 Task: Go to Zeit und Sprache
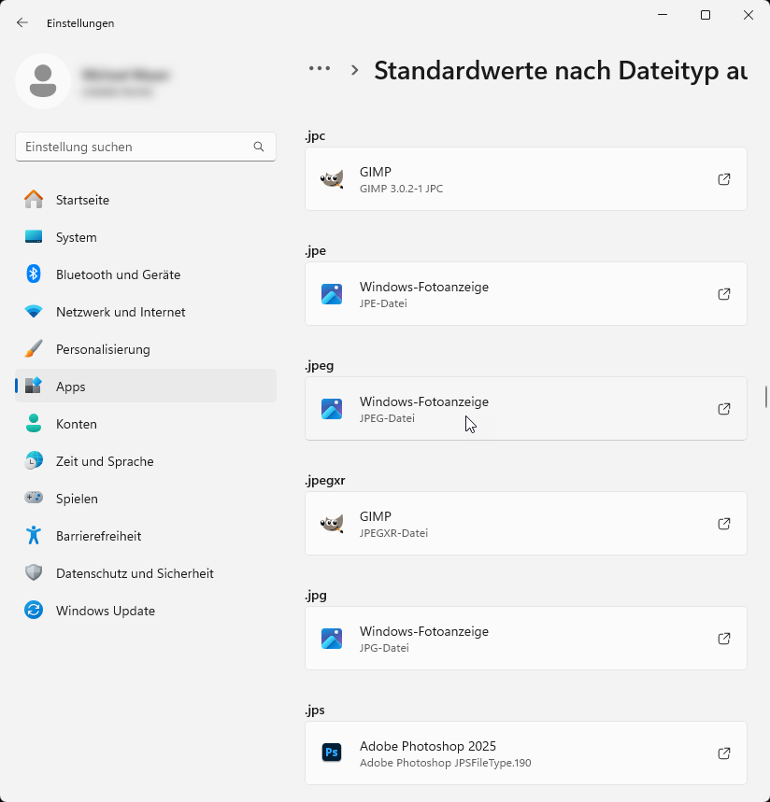coord(146,461)
